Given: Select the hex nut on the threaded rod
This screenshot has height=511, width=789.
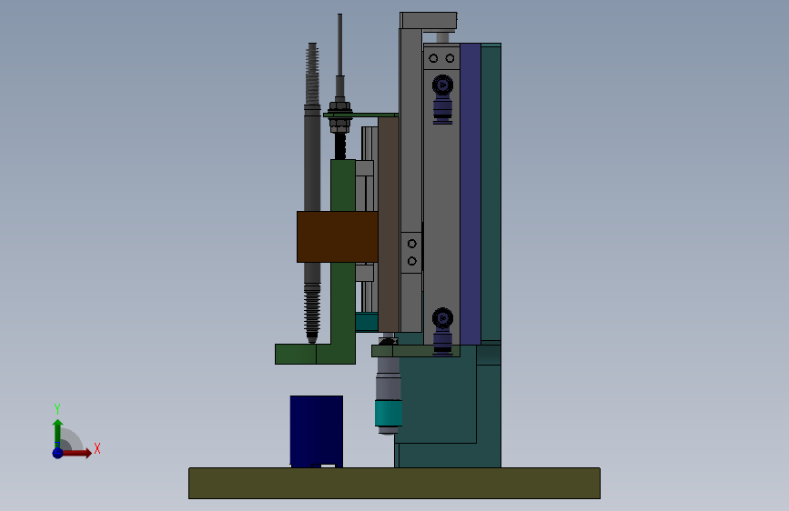Looking at the screenshot, I should [x=339, y=107].
